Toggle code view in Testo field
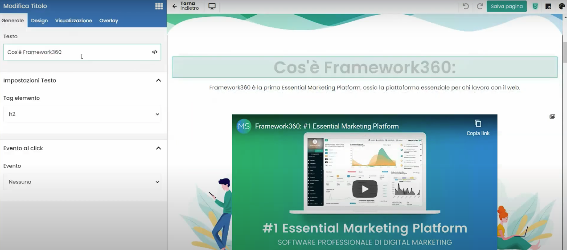567x250 pixels. tap(155, 52)
